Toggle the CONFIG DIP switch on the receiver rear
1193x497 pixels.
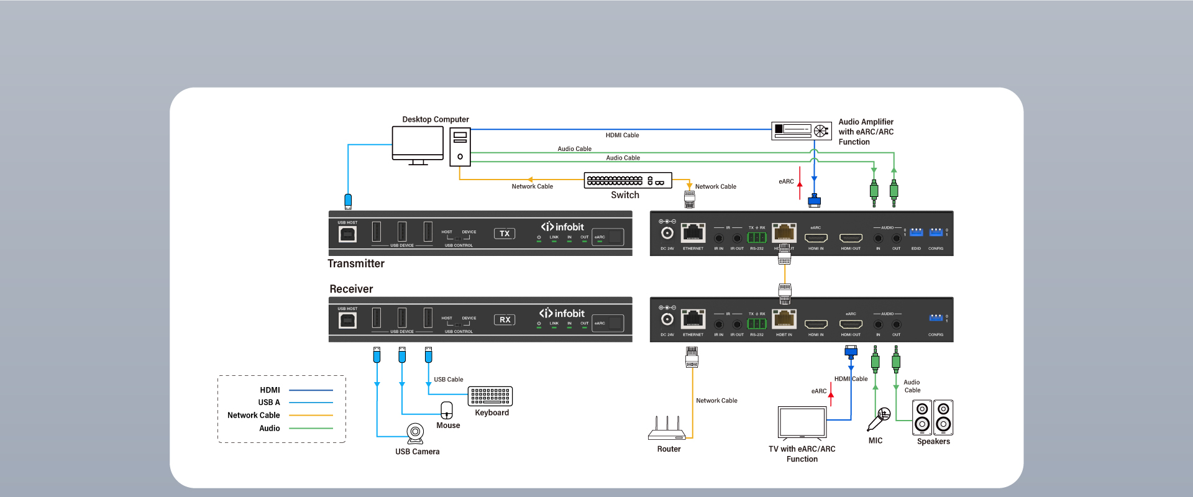point(936,318)
